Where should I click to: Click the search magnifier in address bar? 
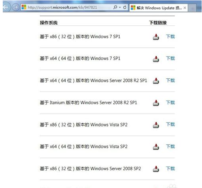(x=115, y=7)
